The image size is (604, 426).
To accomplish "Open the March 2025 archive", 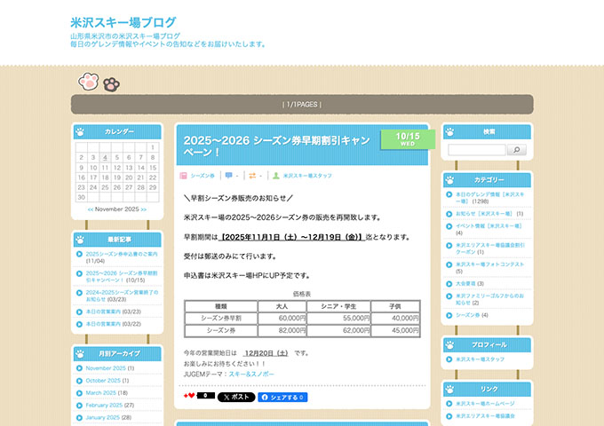I will (100, 393).
